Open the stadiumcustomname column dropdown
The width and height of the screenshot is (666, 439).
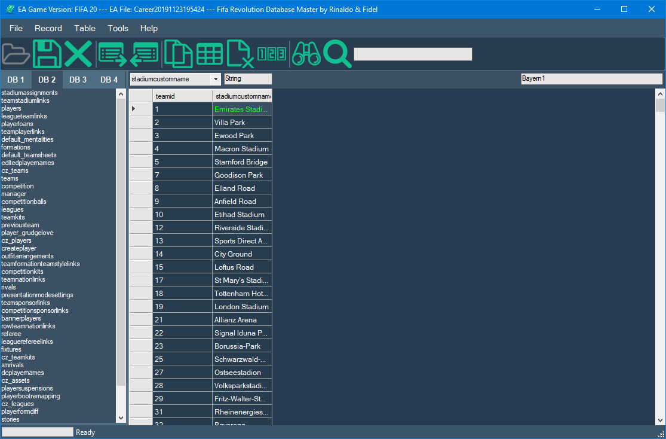[216, 79]
